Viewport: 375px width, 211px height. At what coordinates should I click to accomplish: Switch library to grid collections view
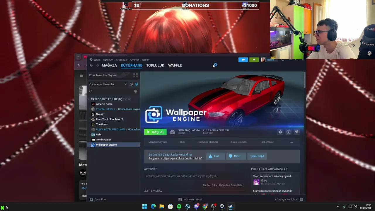pyautogui.click(x=135, y=75)
